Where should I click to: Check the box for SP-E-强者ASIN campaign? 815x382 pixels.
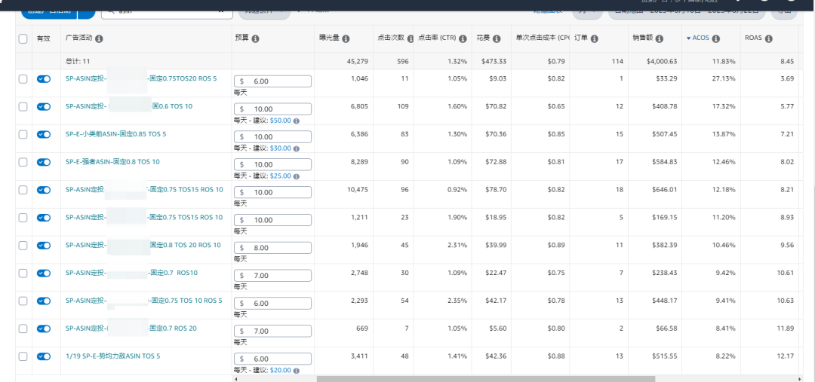pos(23,162)
